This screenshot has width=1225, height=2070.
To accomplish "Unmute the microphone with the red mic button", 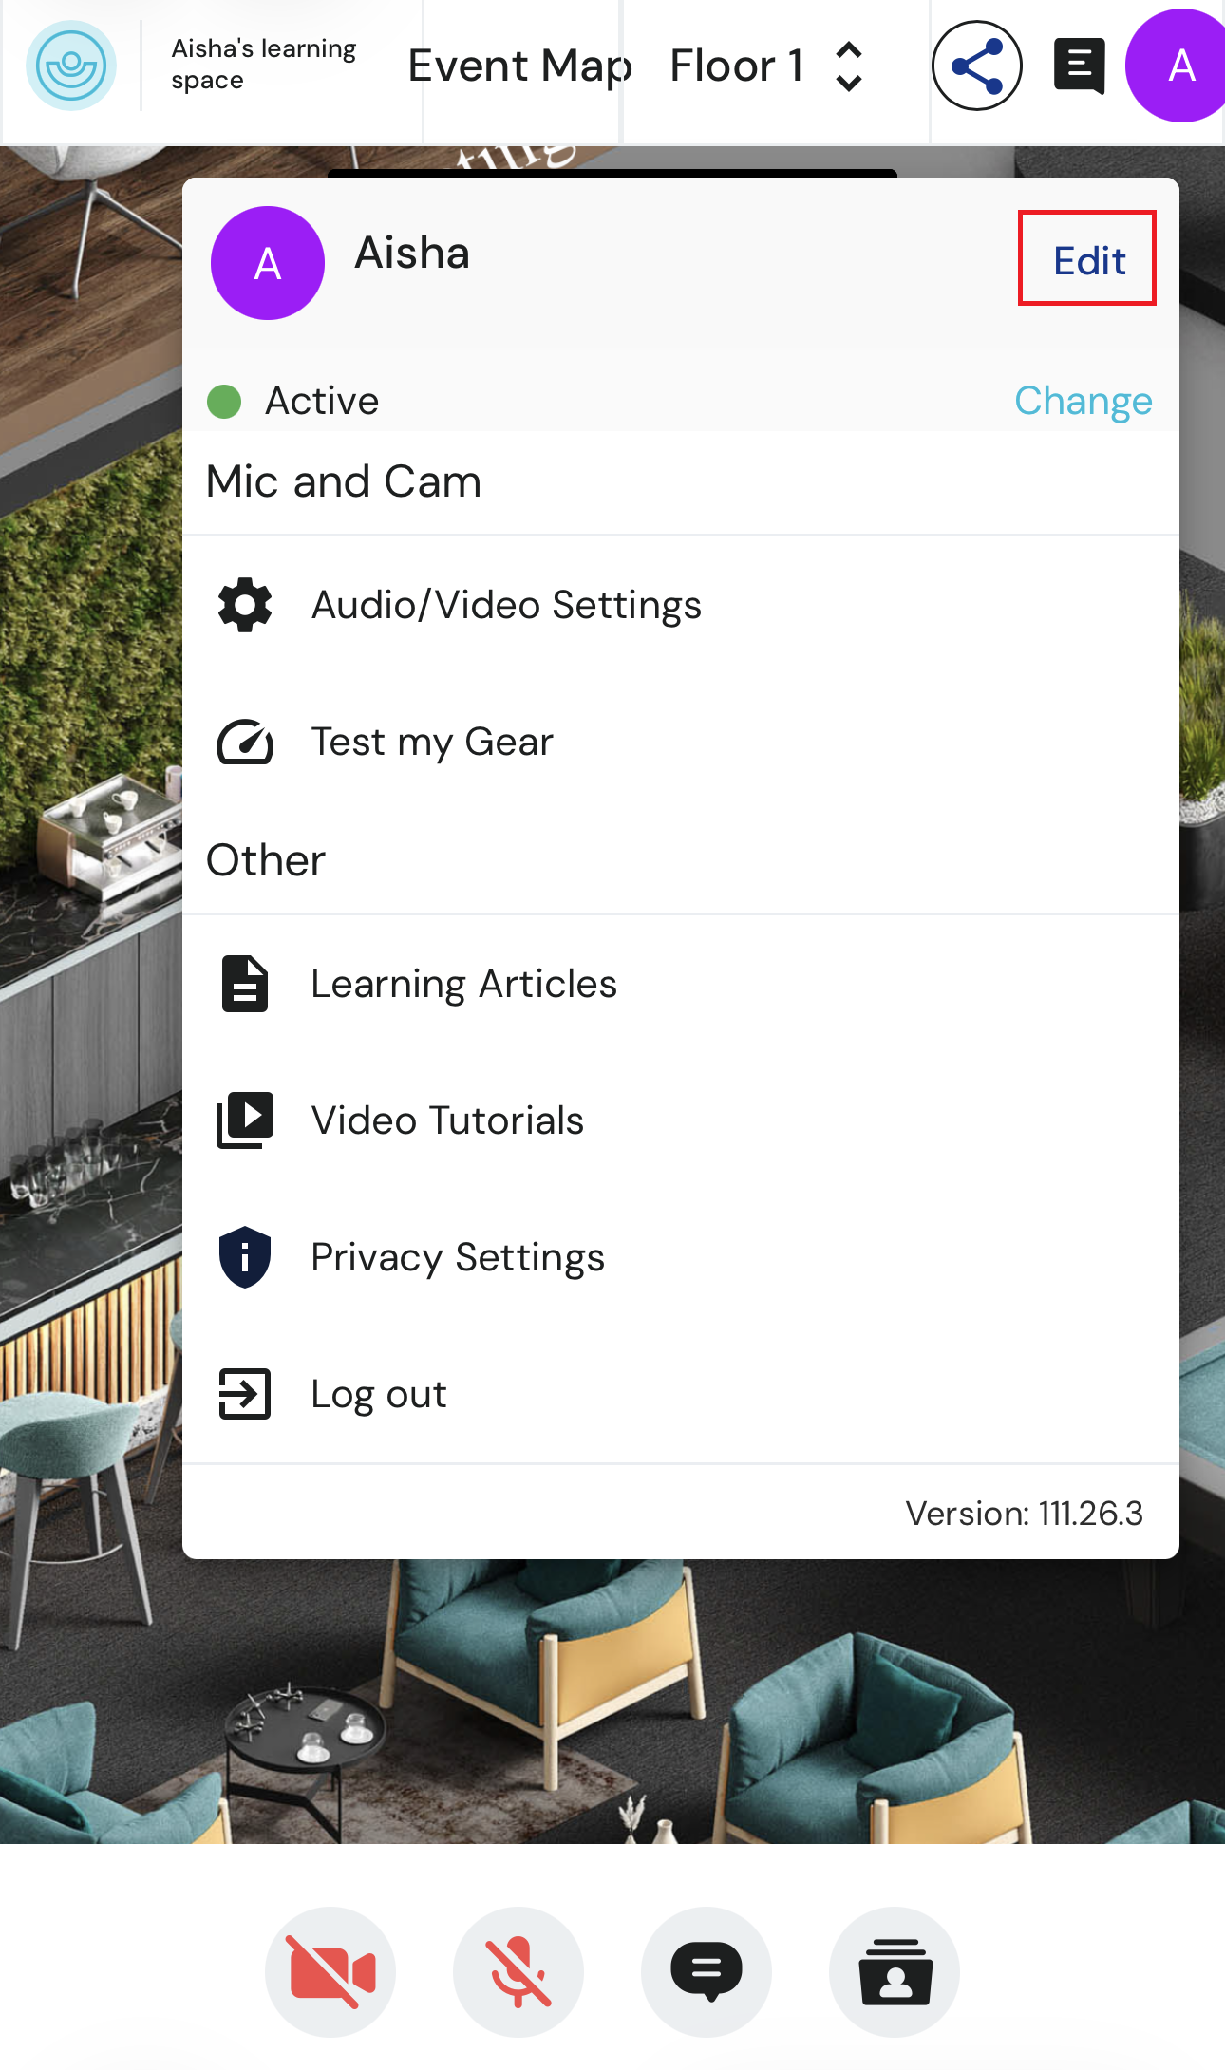I will coord(518,1971).
